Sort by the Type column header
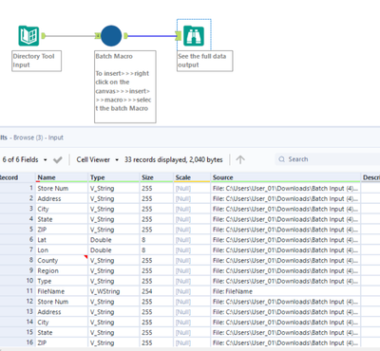 click(x=113, y=177)
